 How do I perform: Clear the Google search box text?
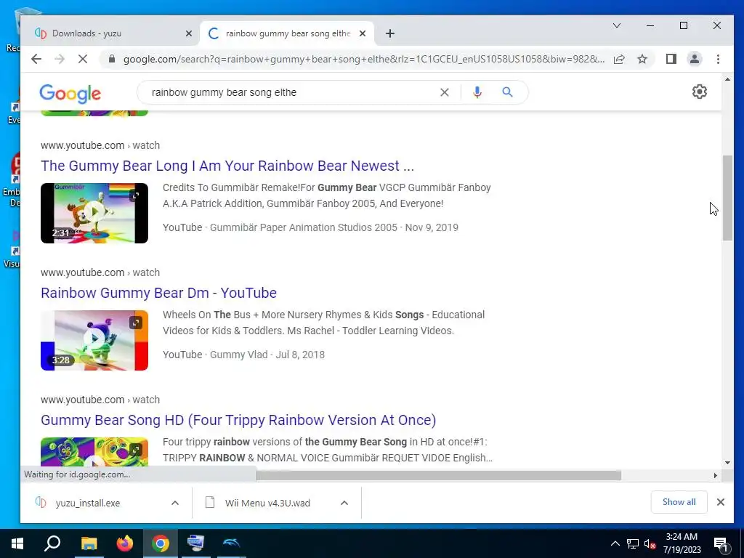(444, 92)
